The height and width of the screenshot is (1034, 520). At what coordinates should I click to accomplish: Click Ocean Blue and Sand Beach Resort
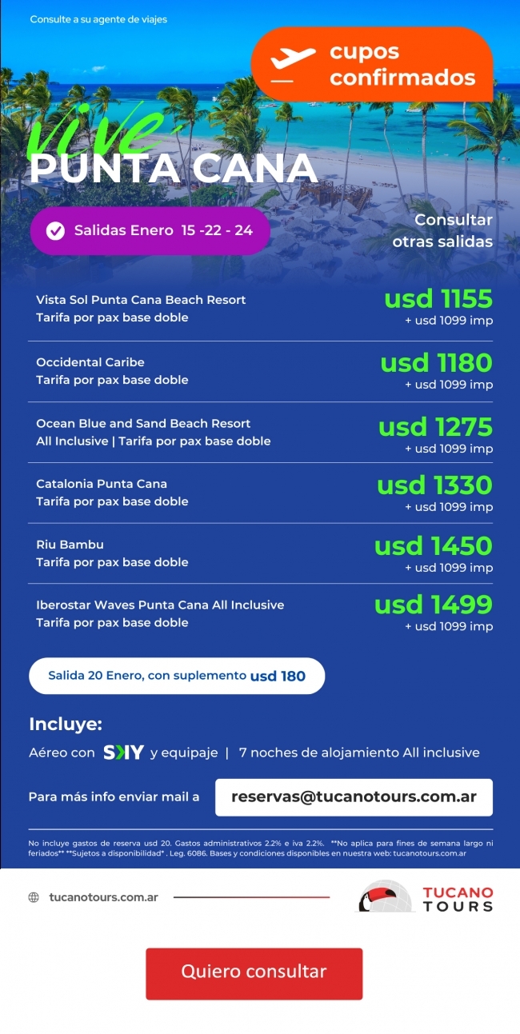click(x=143, y=424)
